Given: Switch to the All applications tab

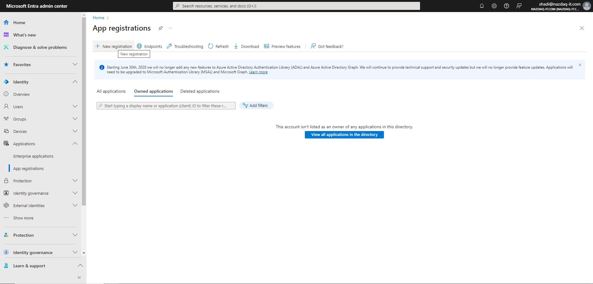Looking at the screenshot, I should 111,91.
